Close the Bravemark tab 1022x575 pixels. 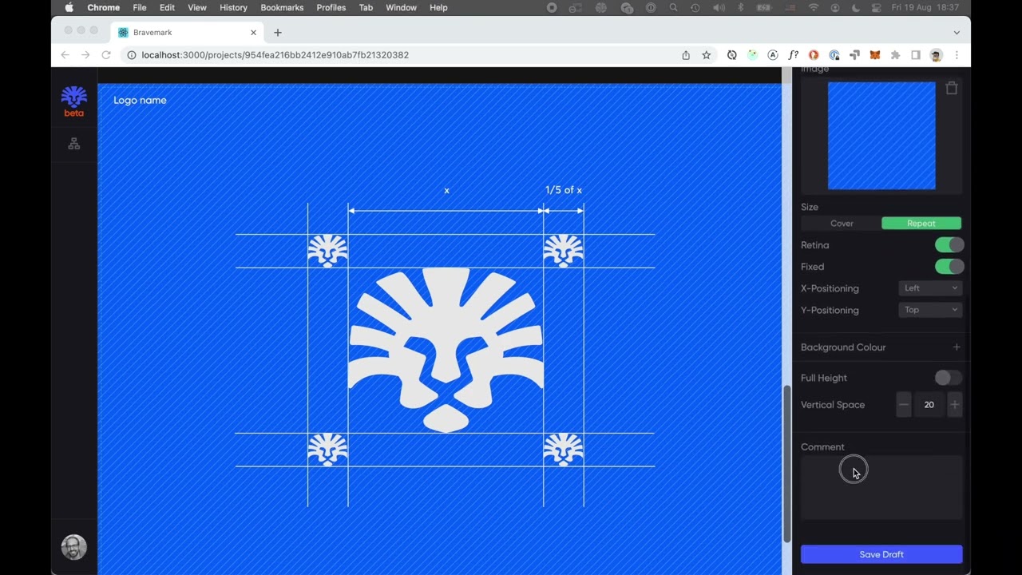[254, 33]
